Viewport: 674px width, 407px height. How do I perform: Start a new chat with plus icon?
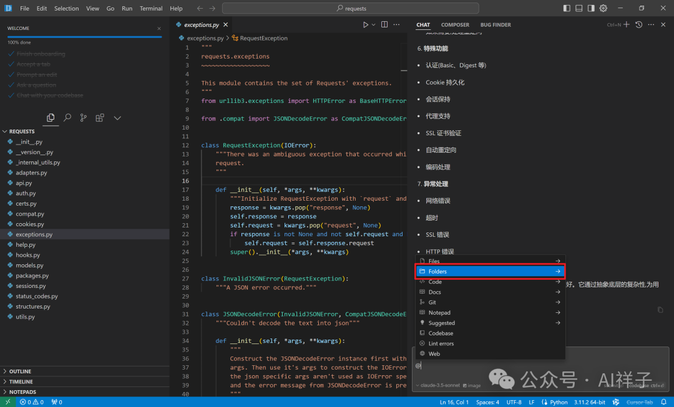click(x=627, y=24)
